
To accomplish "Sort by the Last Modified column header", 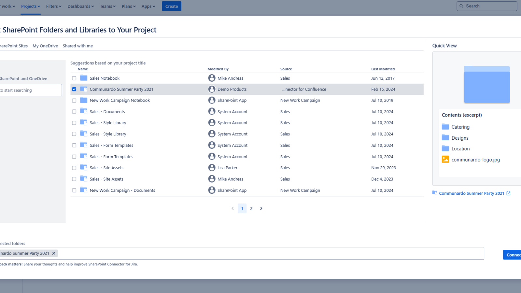I will pyautogui.click(x=383, y=69).
